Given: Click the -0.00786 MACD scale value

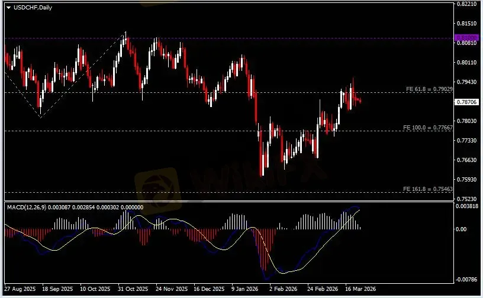Looking at the screenshot, I should (467, 280).
